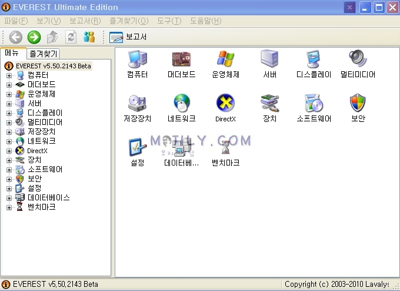Select 설정 in the tree
Viewport: 400px width, 291px height.
[x=34, y=189]
